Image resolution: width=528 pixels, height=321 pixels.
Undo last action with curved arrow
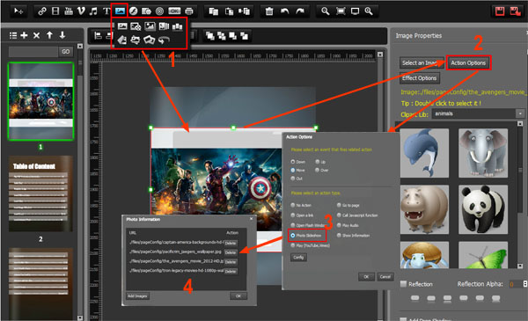285,11
